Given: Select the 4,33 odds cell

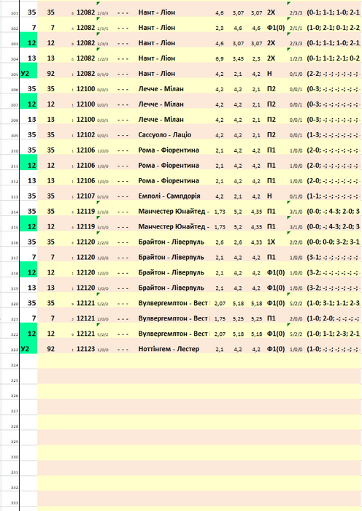Looking at the screenshot, I should (256, 242).
